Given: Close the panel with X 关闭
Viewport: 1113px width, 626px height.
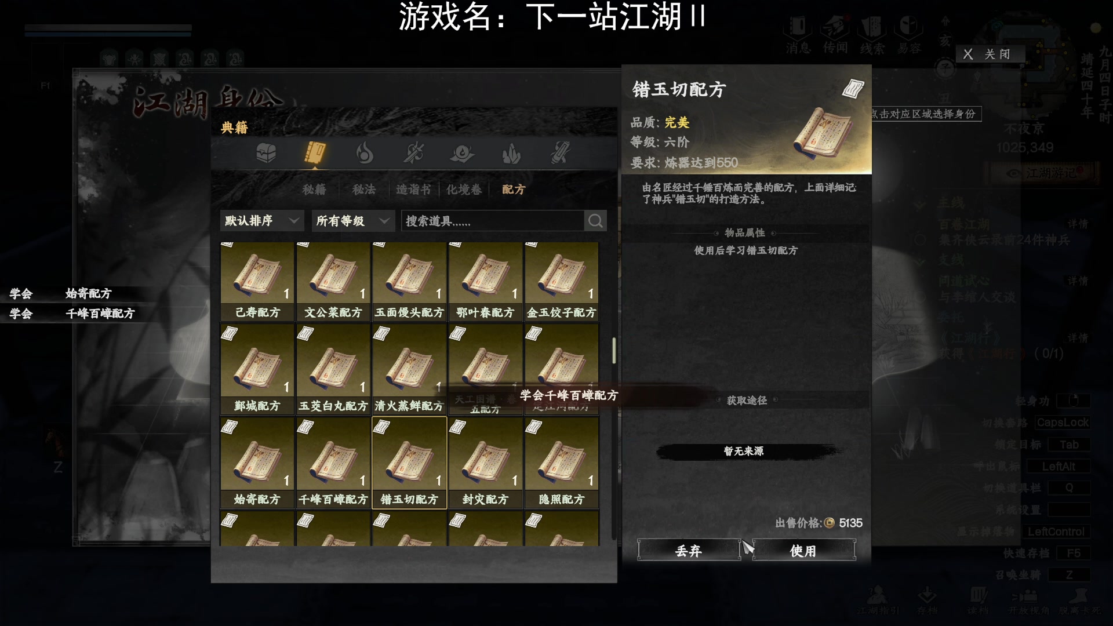Looking at the screenshot, I should [x=990, y=54].
